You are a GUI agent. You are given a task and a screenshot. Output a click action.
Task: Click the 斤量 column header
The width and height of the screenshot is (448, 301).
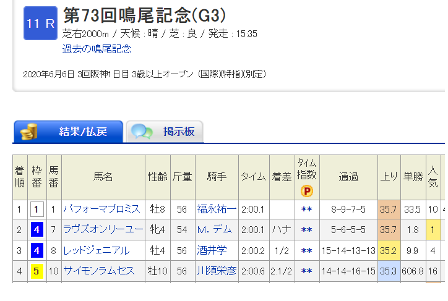tap(183, 177)
